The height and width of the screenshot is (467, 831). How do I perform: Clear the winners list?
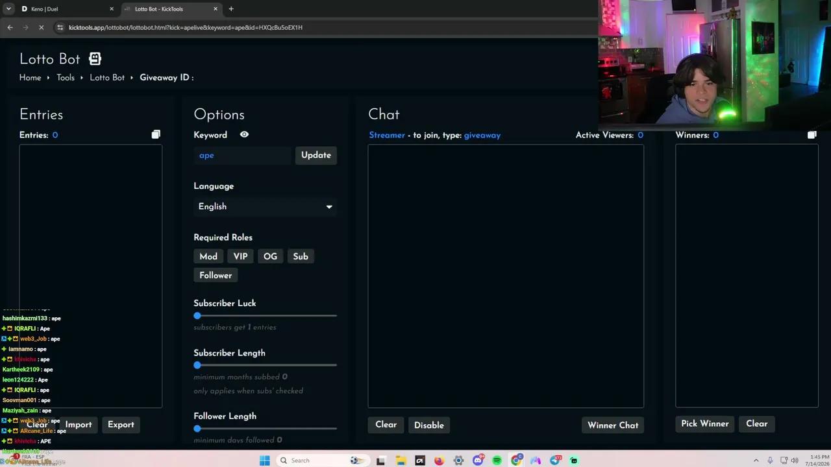point(757,424)
